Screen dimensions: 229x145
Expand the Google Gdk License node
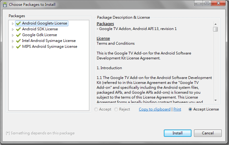pyautogui.click(x=13, y=35)
